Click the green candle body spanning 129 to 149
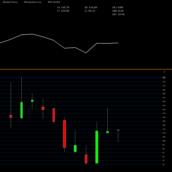172x172 pixels. pos(22,110)
